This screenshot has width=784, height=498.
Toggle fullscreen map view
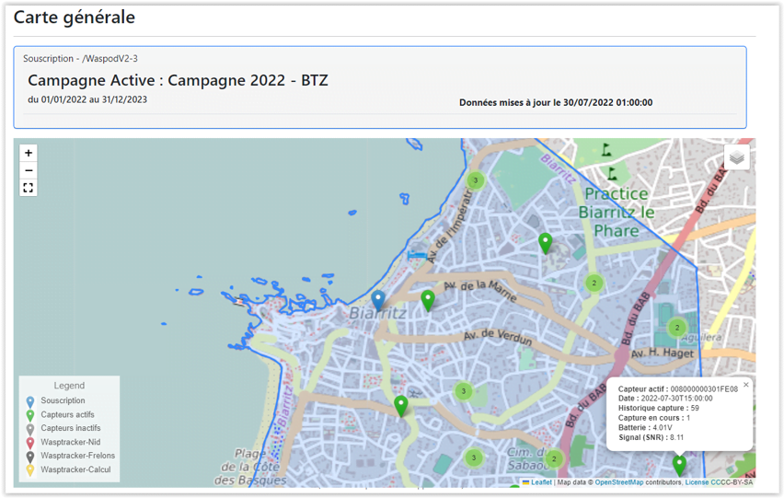click(29, 188)
